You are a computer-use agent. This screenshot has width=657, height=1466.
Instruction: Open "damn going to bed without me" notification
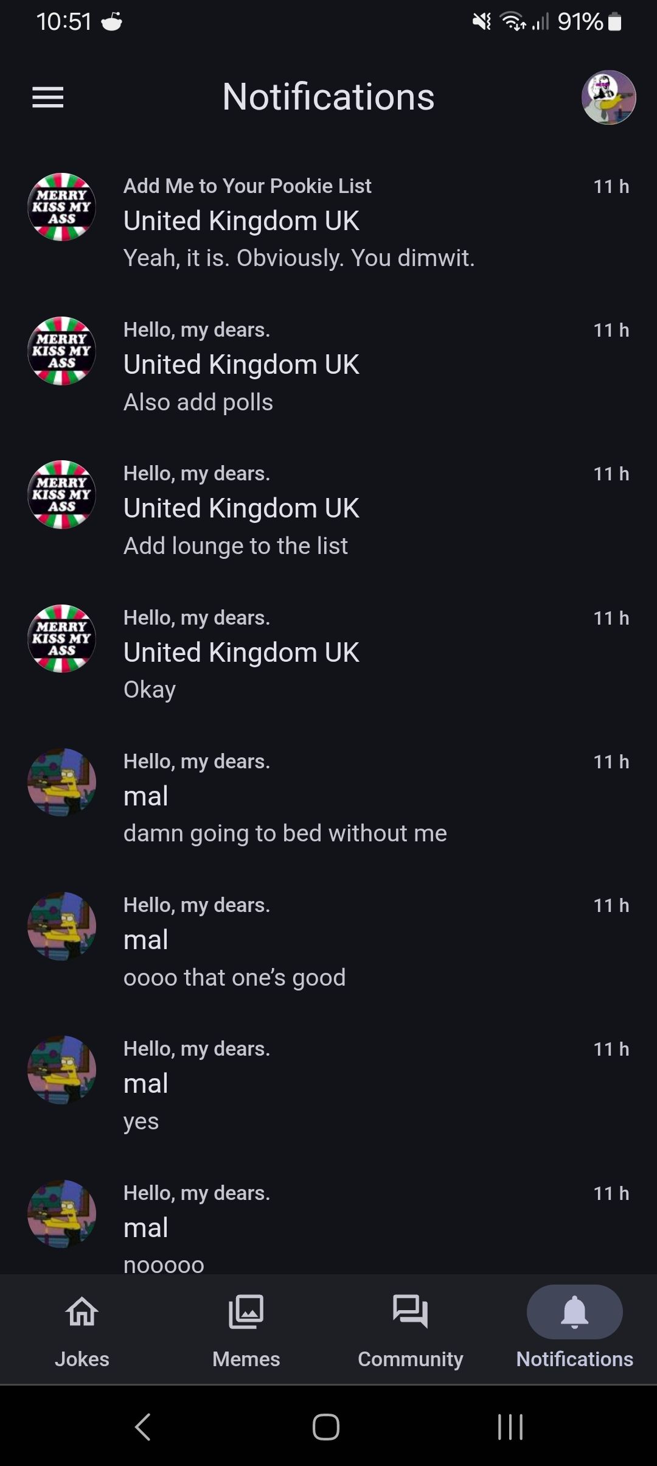pos(285,833)
